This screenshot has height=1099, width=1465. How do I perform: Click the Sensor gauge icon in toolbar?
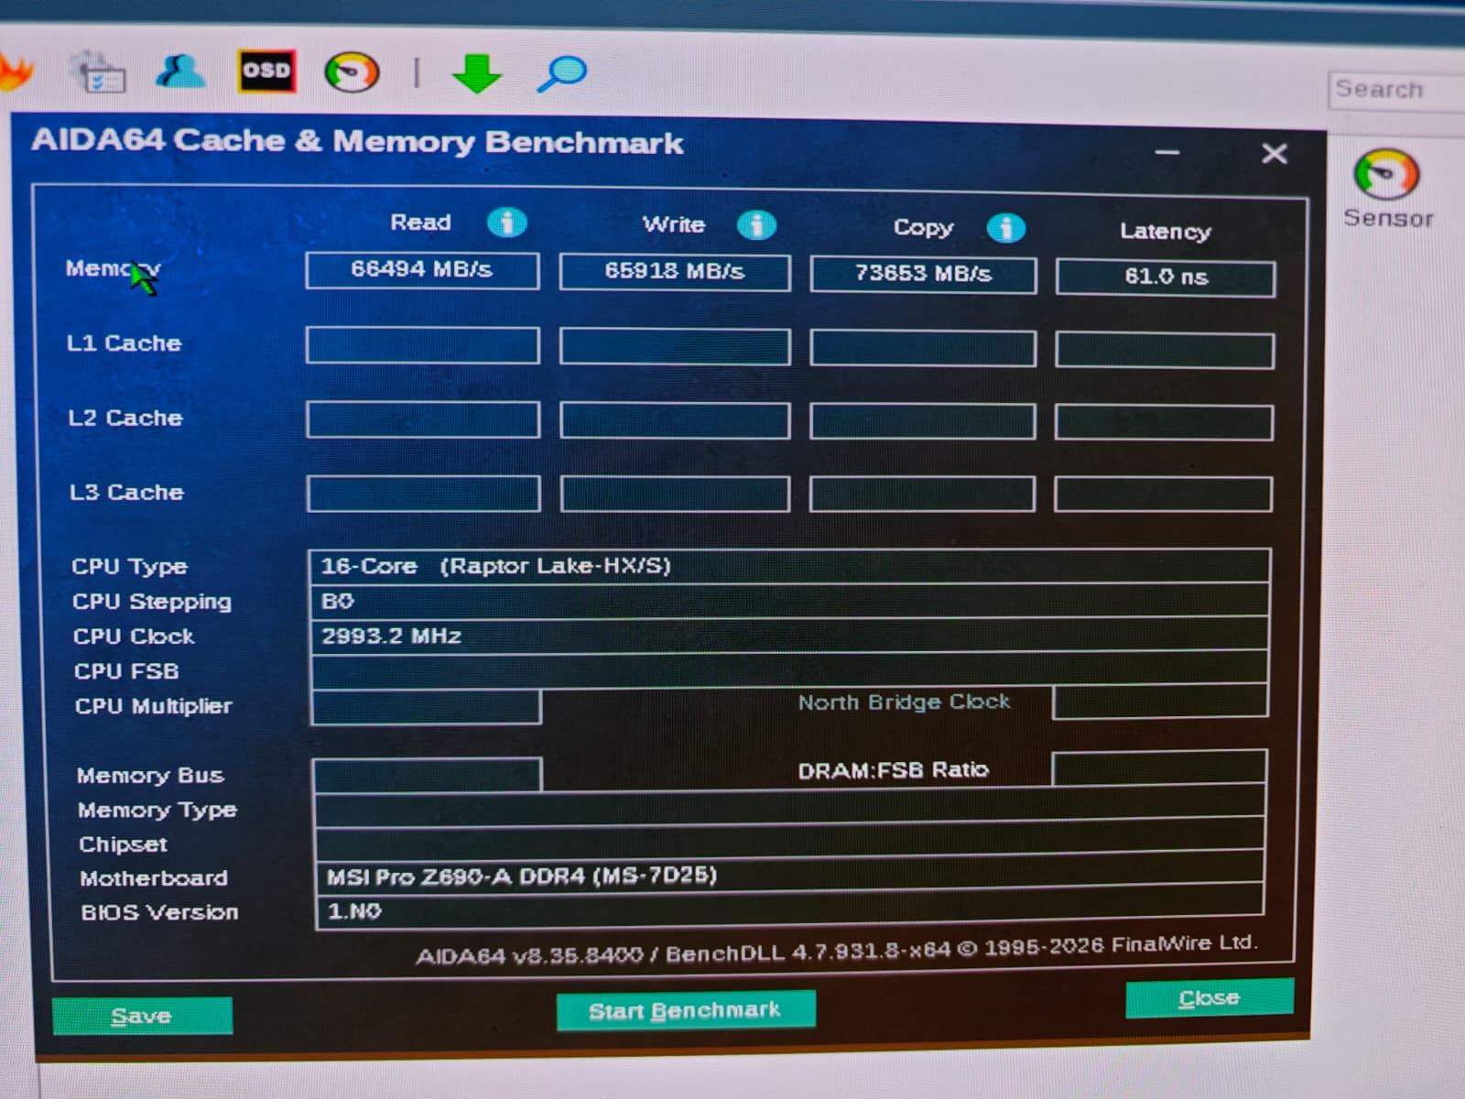[x=352, y=72]
